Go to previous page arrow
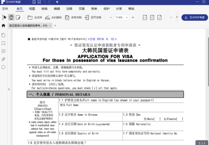The width and height of the screenshot is (209, 145). (x=171, y=18)
